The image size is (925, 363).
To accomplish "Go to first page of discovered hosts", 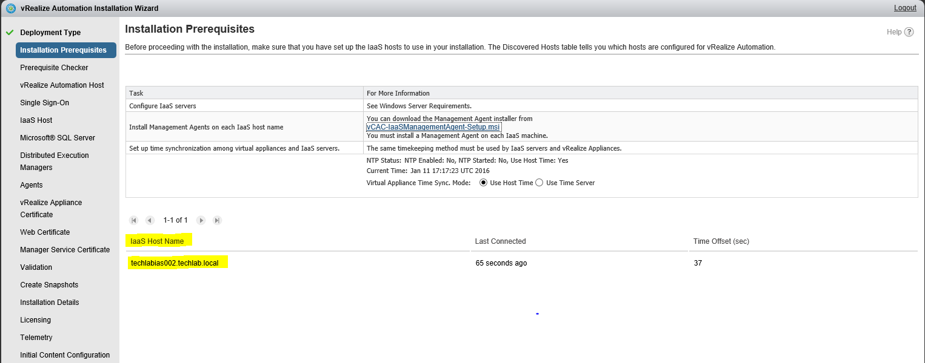I will (134, 220).
